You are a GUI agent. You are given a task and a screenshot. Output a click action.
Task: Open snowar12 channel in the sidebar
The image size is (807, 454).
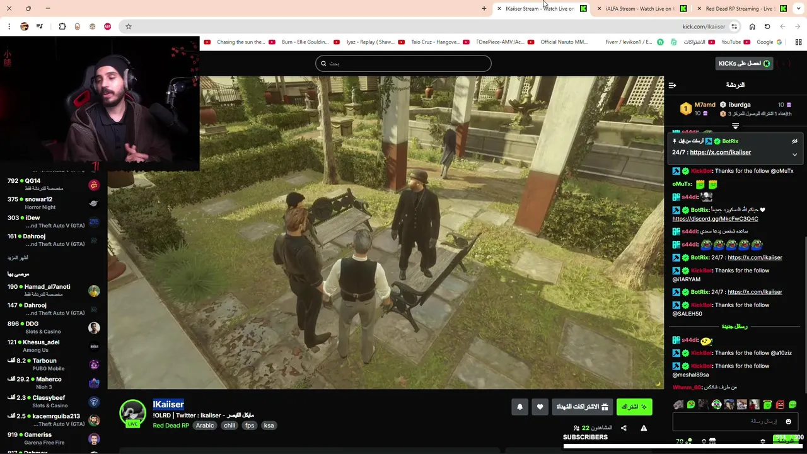(54, 203)
